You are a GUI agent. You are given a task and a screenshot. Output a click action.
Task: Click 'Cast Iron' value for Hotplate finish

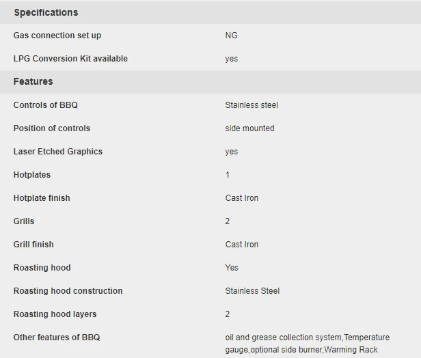(x=242, y=198)
